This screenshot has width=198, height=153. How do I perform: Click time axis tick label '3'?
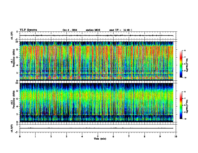tap(66, 136)
